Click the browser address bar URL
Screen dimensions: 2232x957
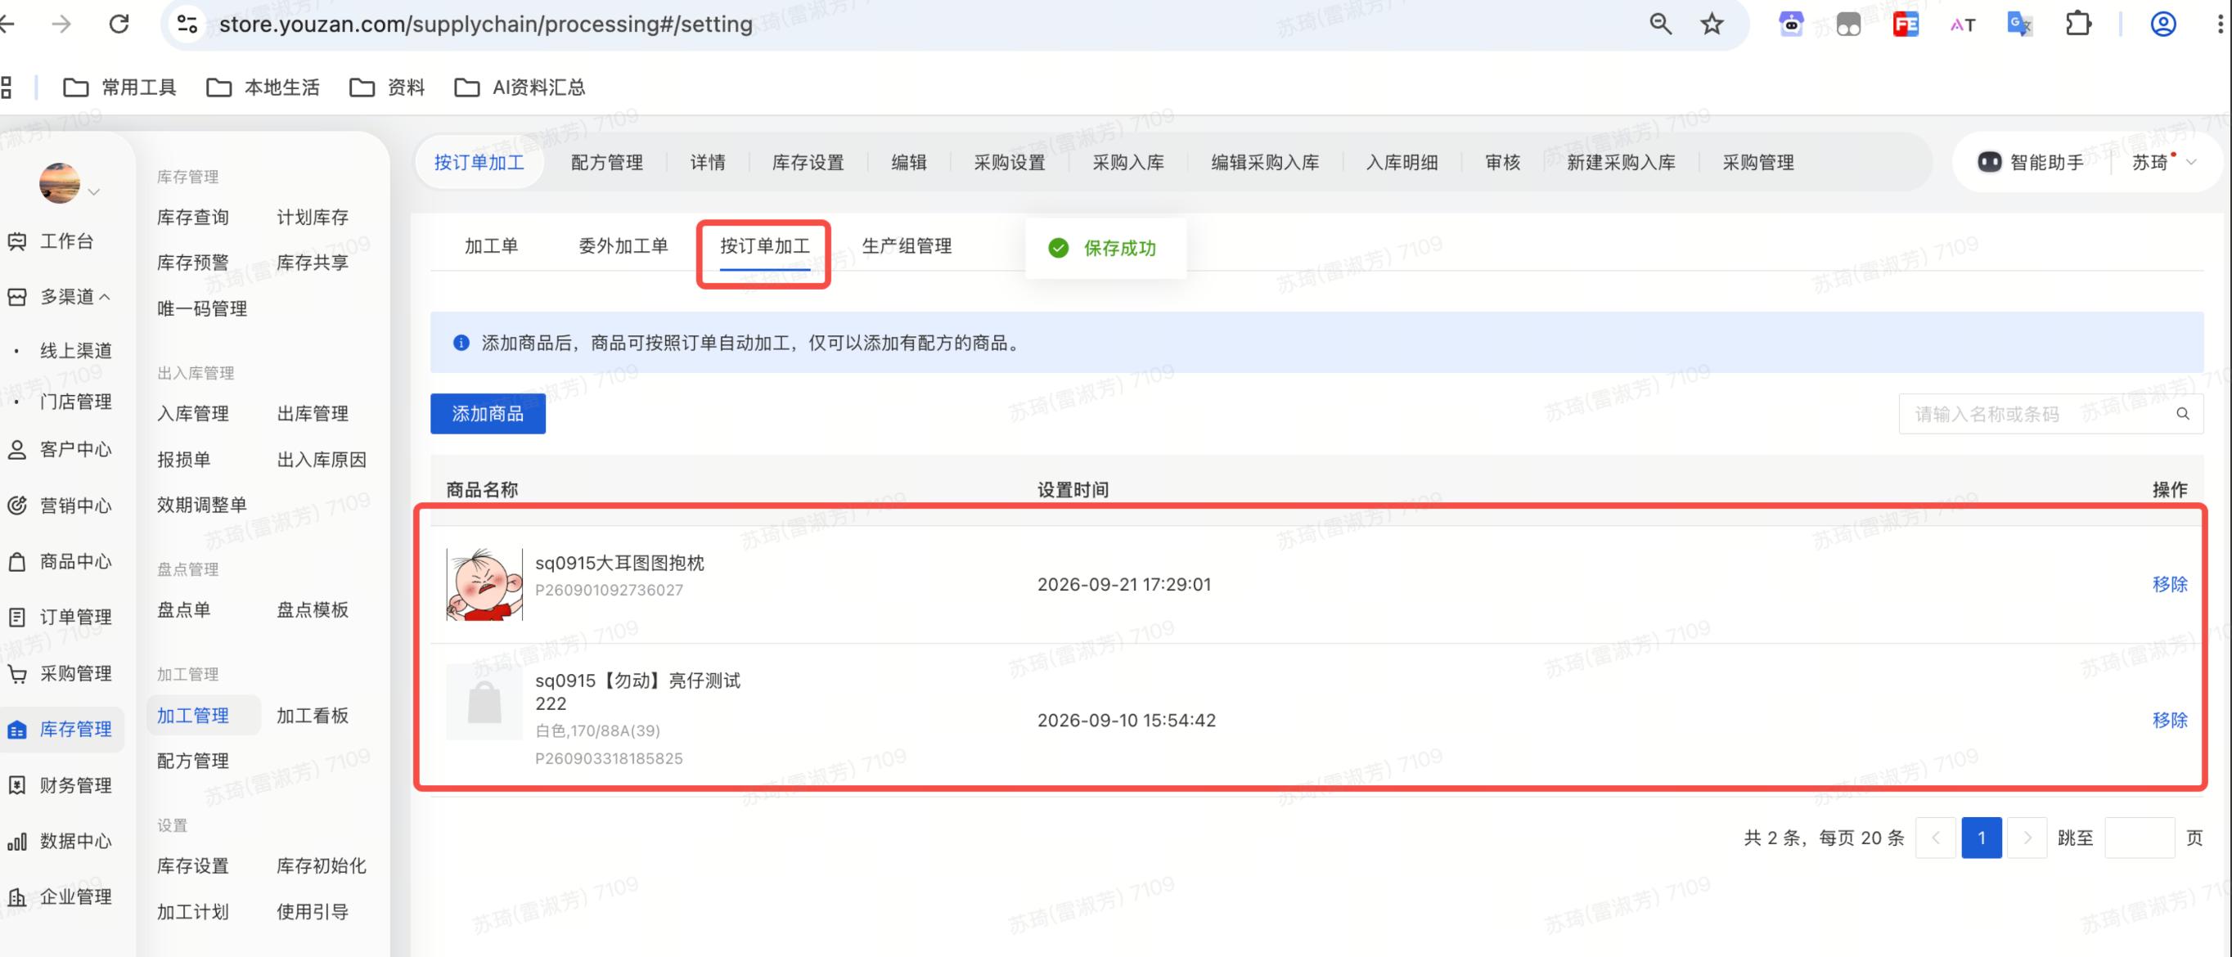click(x=485, y=24)
